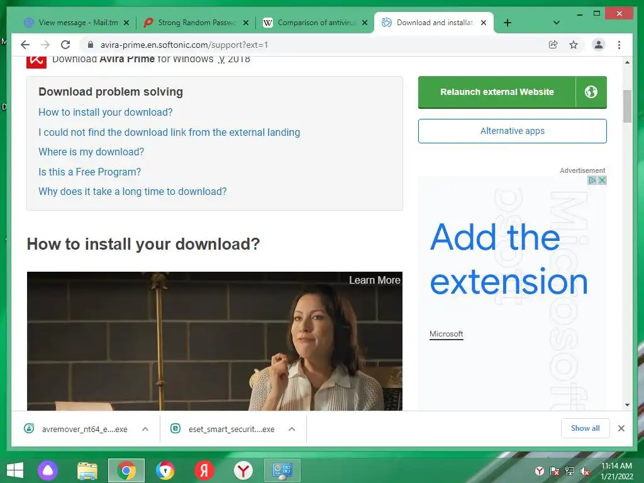
Task: Close the Download and installation tab
Action: click(484, 23)
